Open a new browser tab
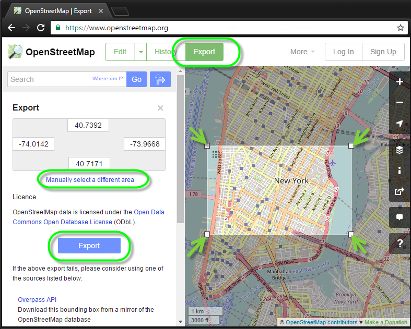 (x=120, y=11)
